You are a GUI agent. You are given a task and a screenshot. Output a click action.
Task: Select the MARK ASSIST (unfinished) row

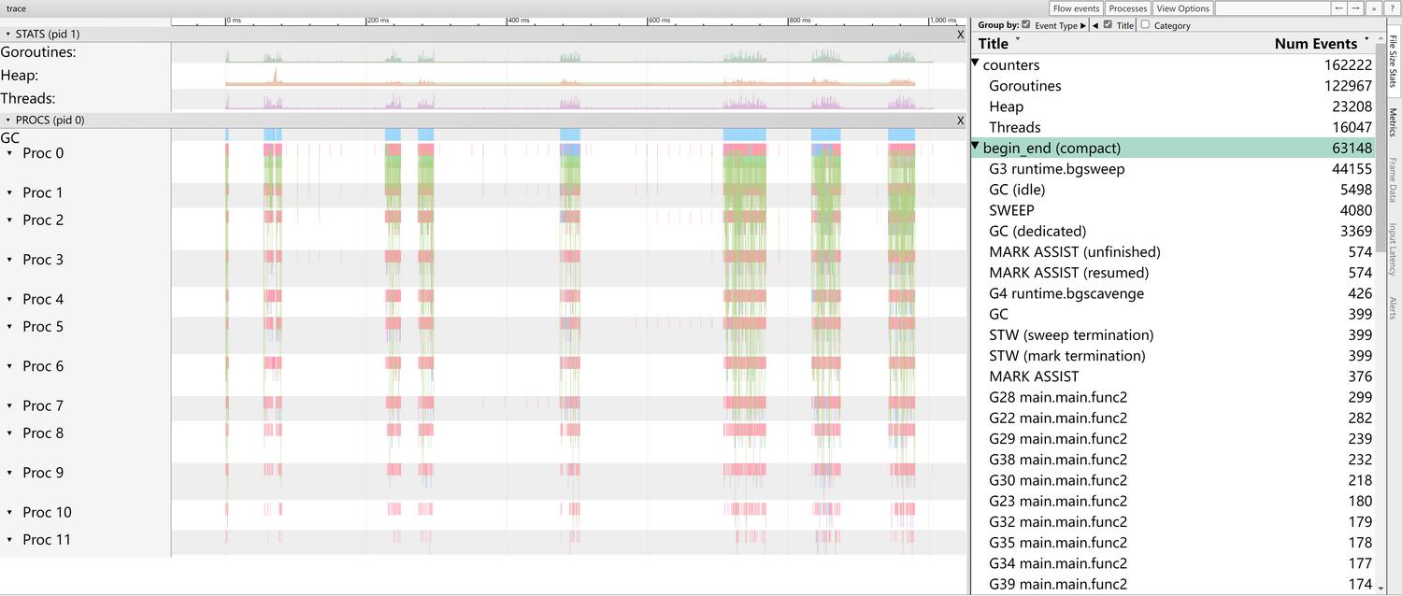click(1172, 252)
